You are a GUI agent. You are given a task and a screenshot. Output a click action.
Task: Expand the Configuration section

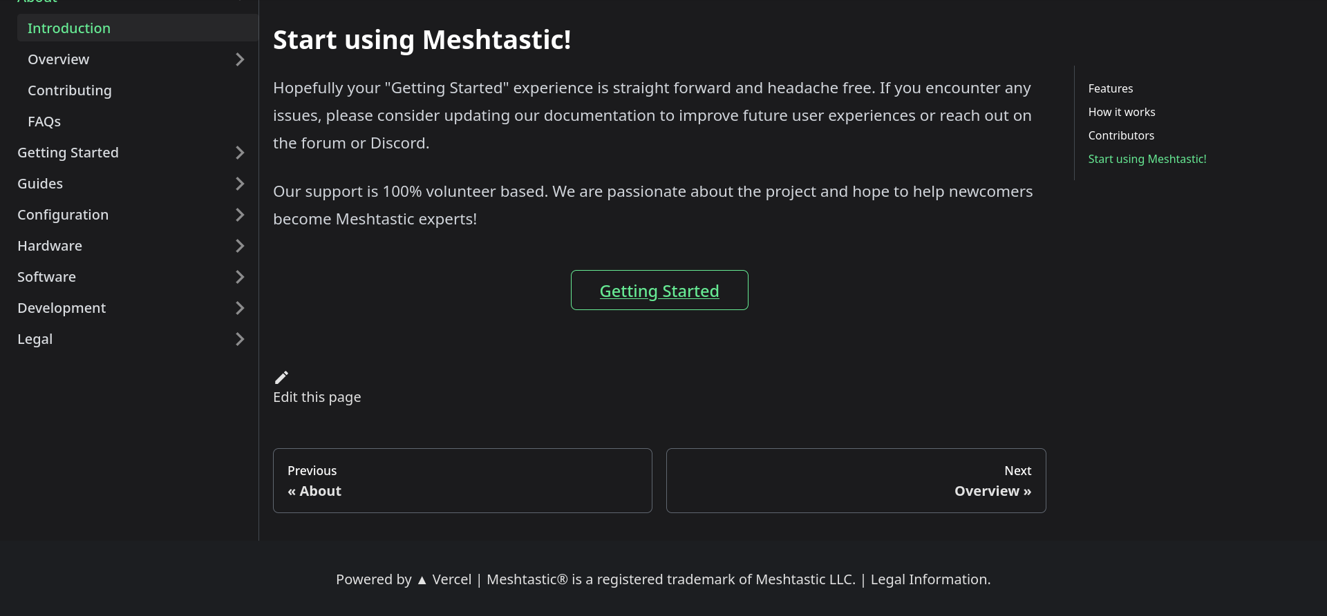tap(240, 215)
